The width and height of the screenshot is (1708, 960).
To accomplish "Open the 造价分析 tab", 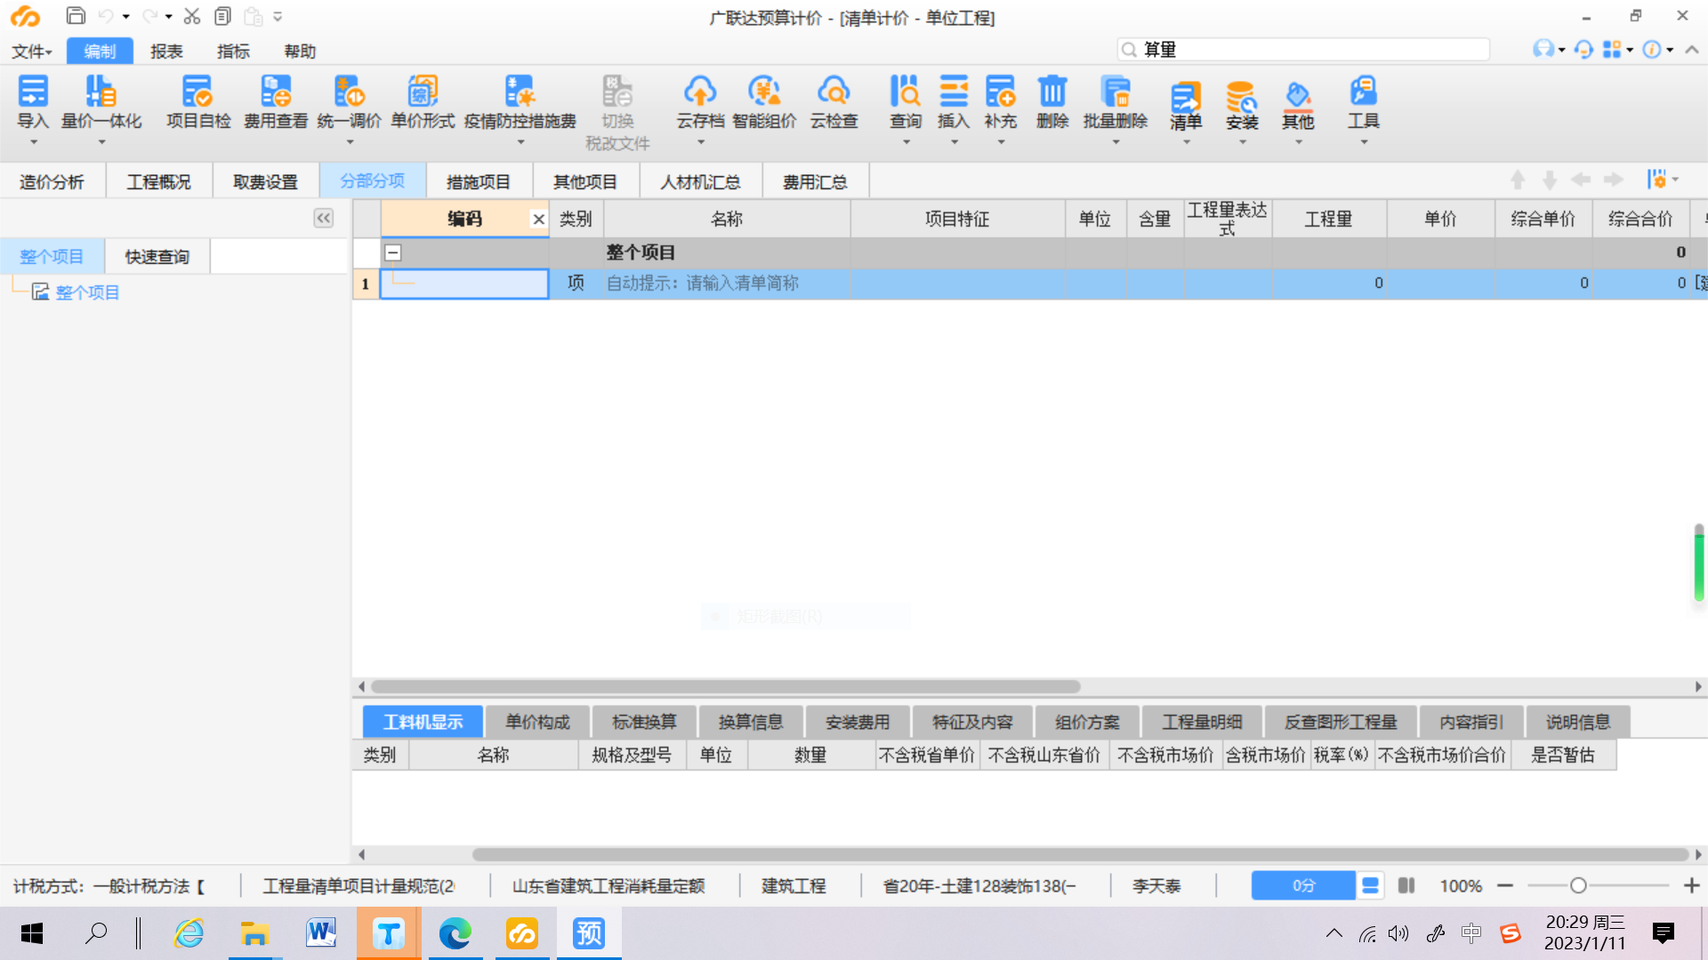I will [x=52, y=181].
